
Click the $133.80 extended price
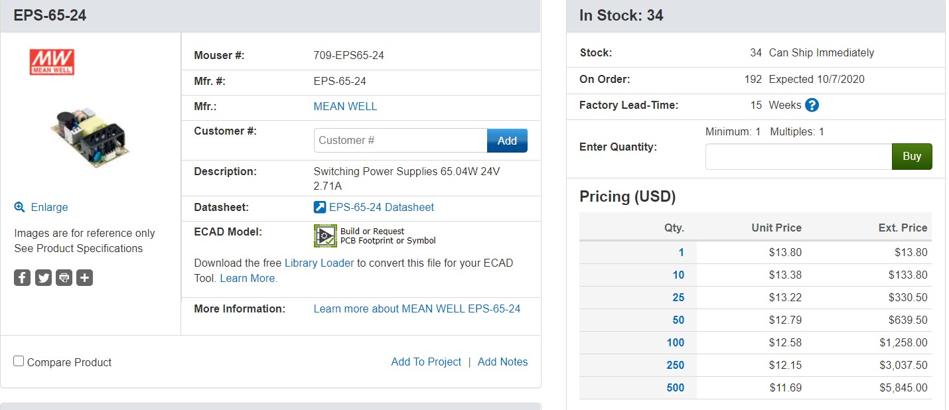908,275
